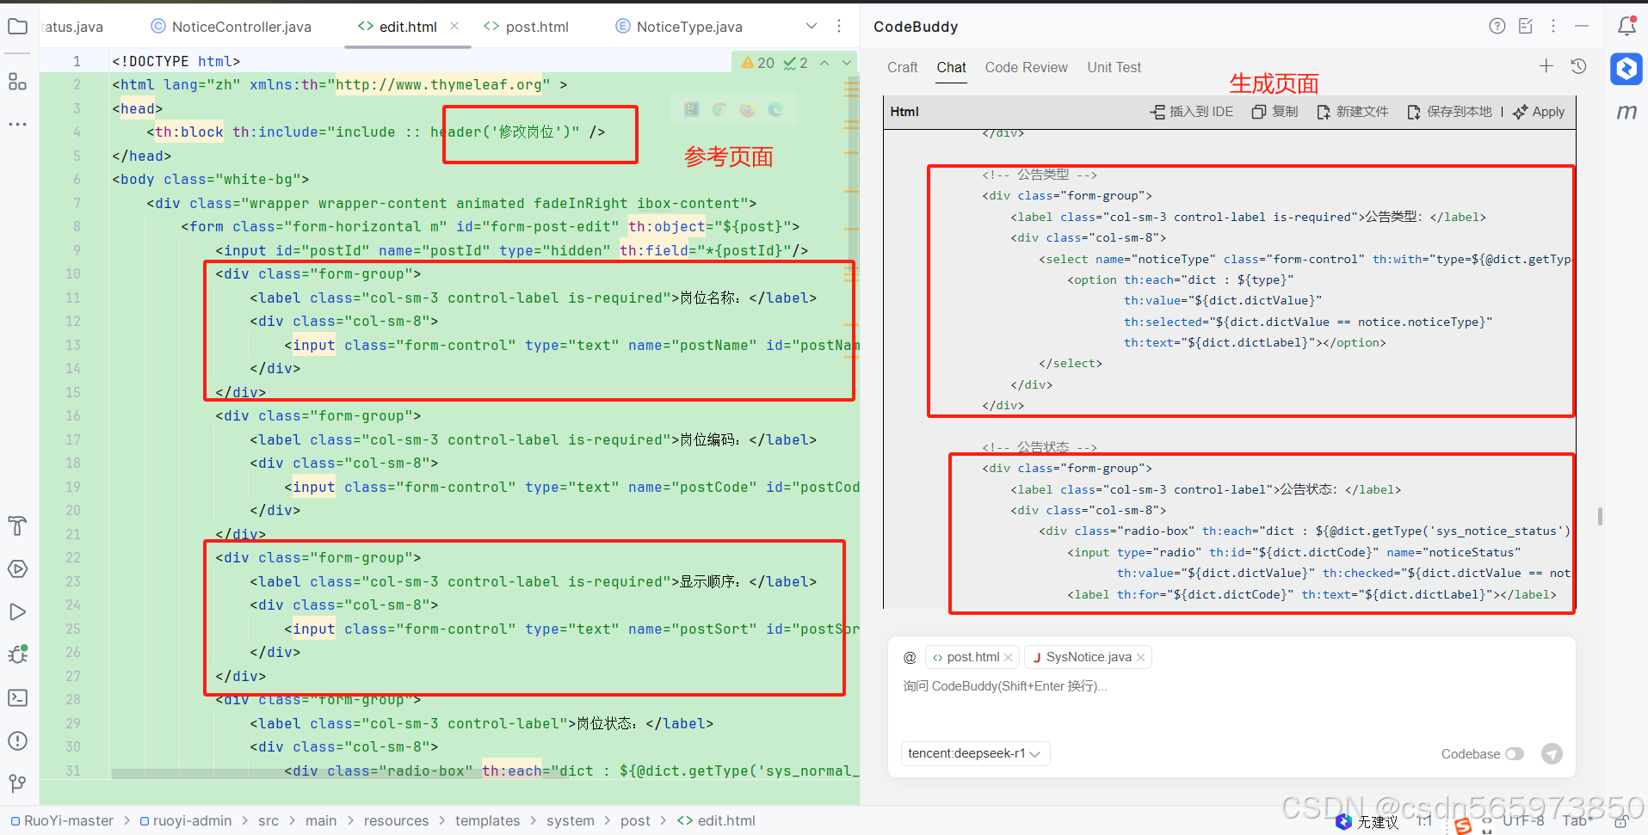The height and width of the screenshot is (835, 1648).
Task: Open the Services tool window icon
Action: 17,569
